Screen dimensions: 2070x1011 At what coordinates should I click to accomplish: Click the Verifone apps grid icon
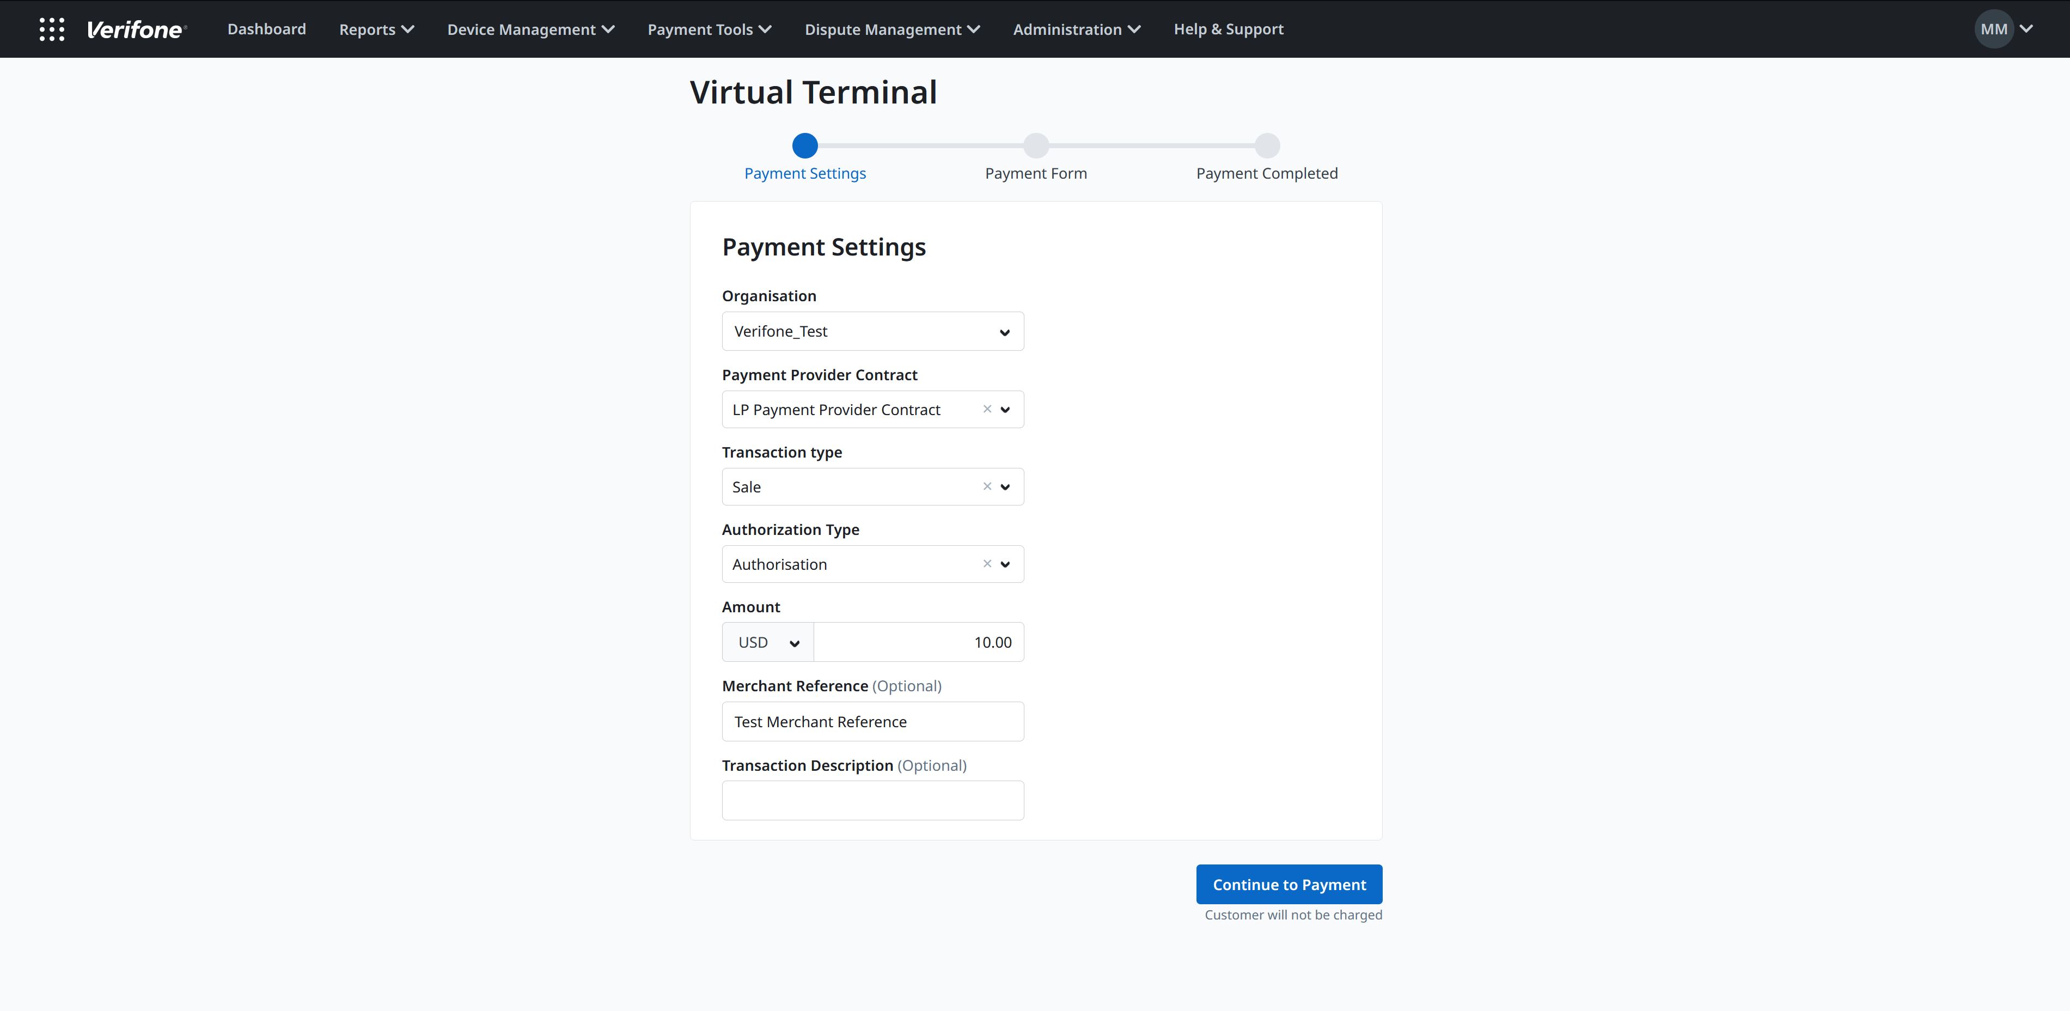[x=51, y=29]
